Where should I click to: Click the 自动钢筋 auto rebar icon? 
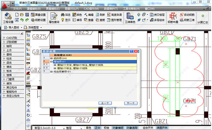[187, 15]
